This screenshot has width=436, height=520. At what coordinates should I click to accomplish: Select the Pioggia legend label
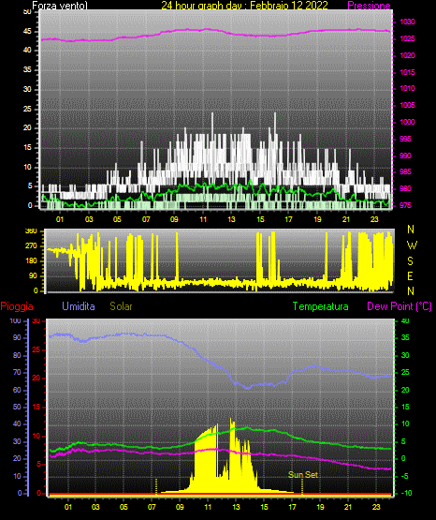(x=17, y=306)
